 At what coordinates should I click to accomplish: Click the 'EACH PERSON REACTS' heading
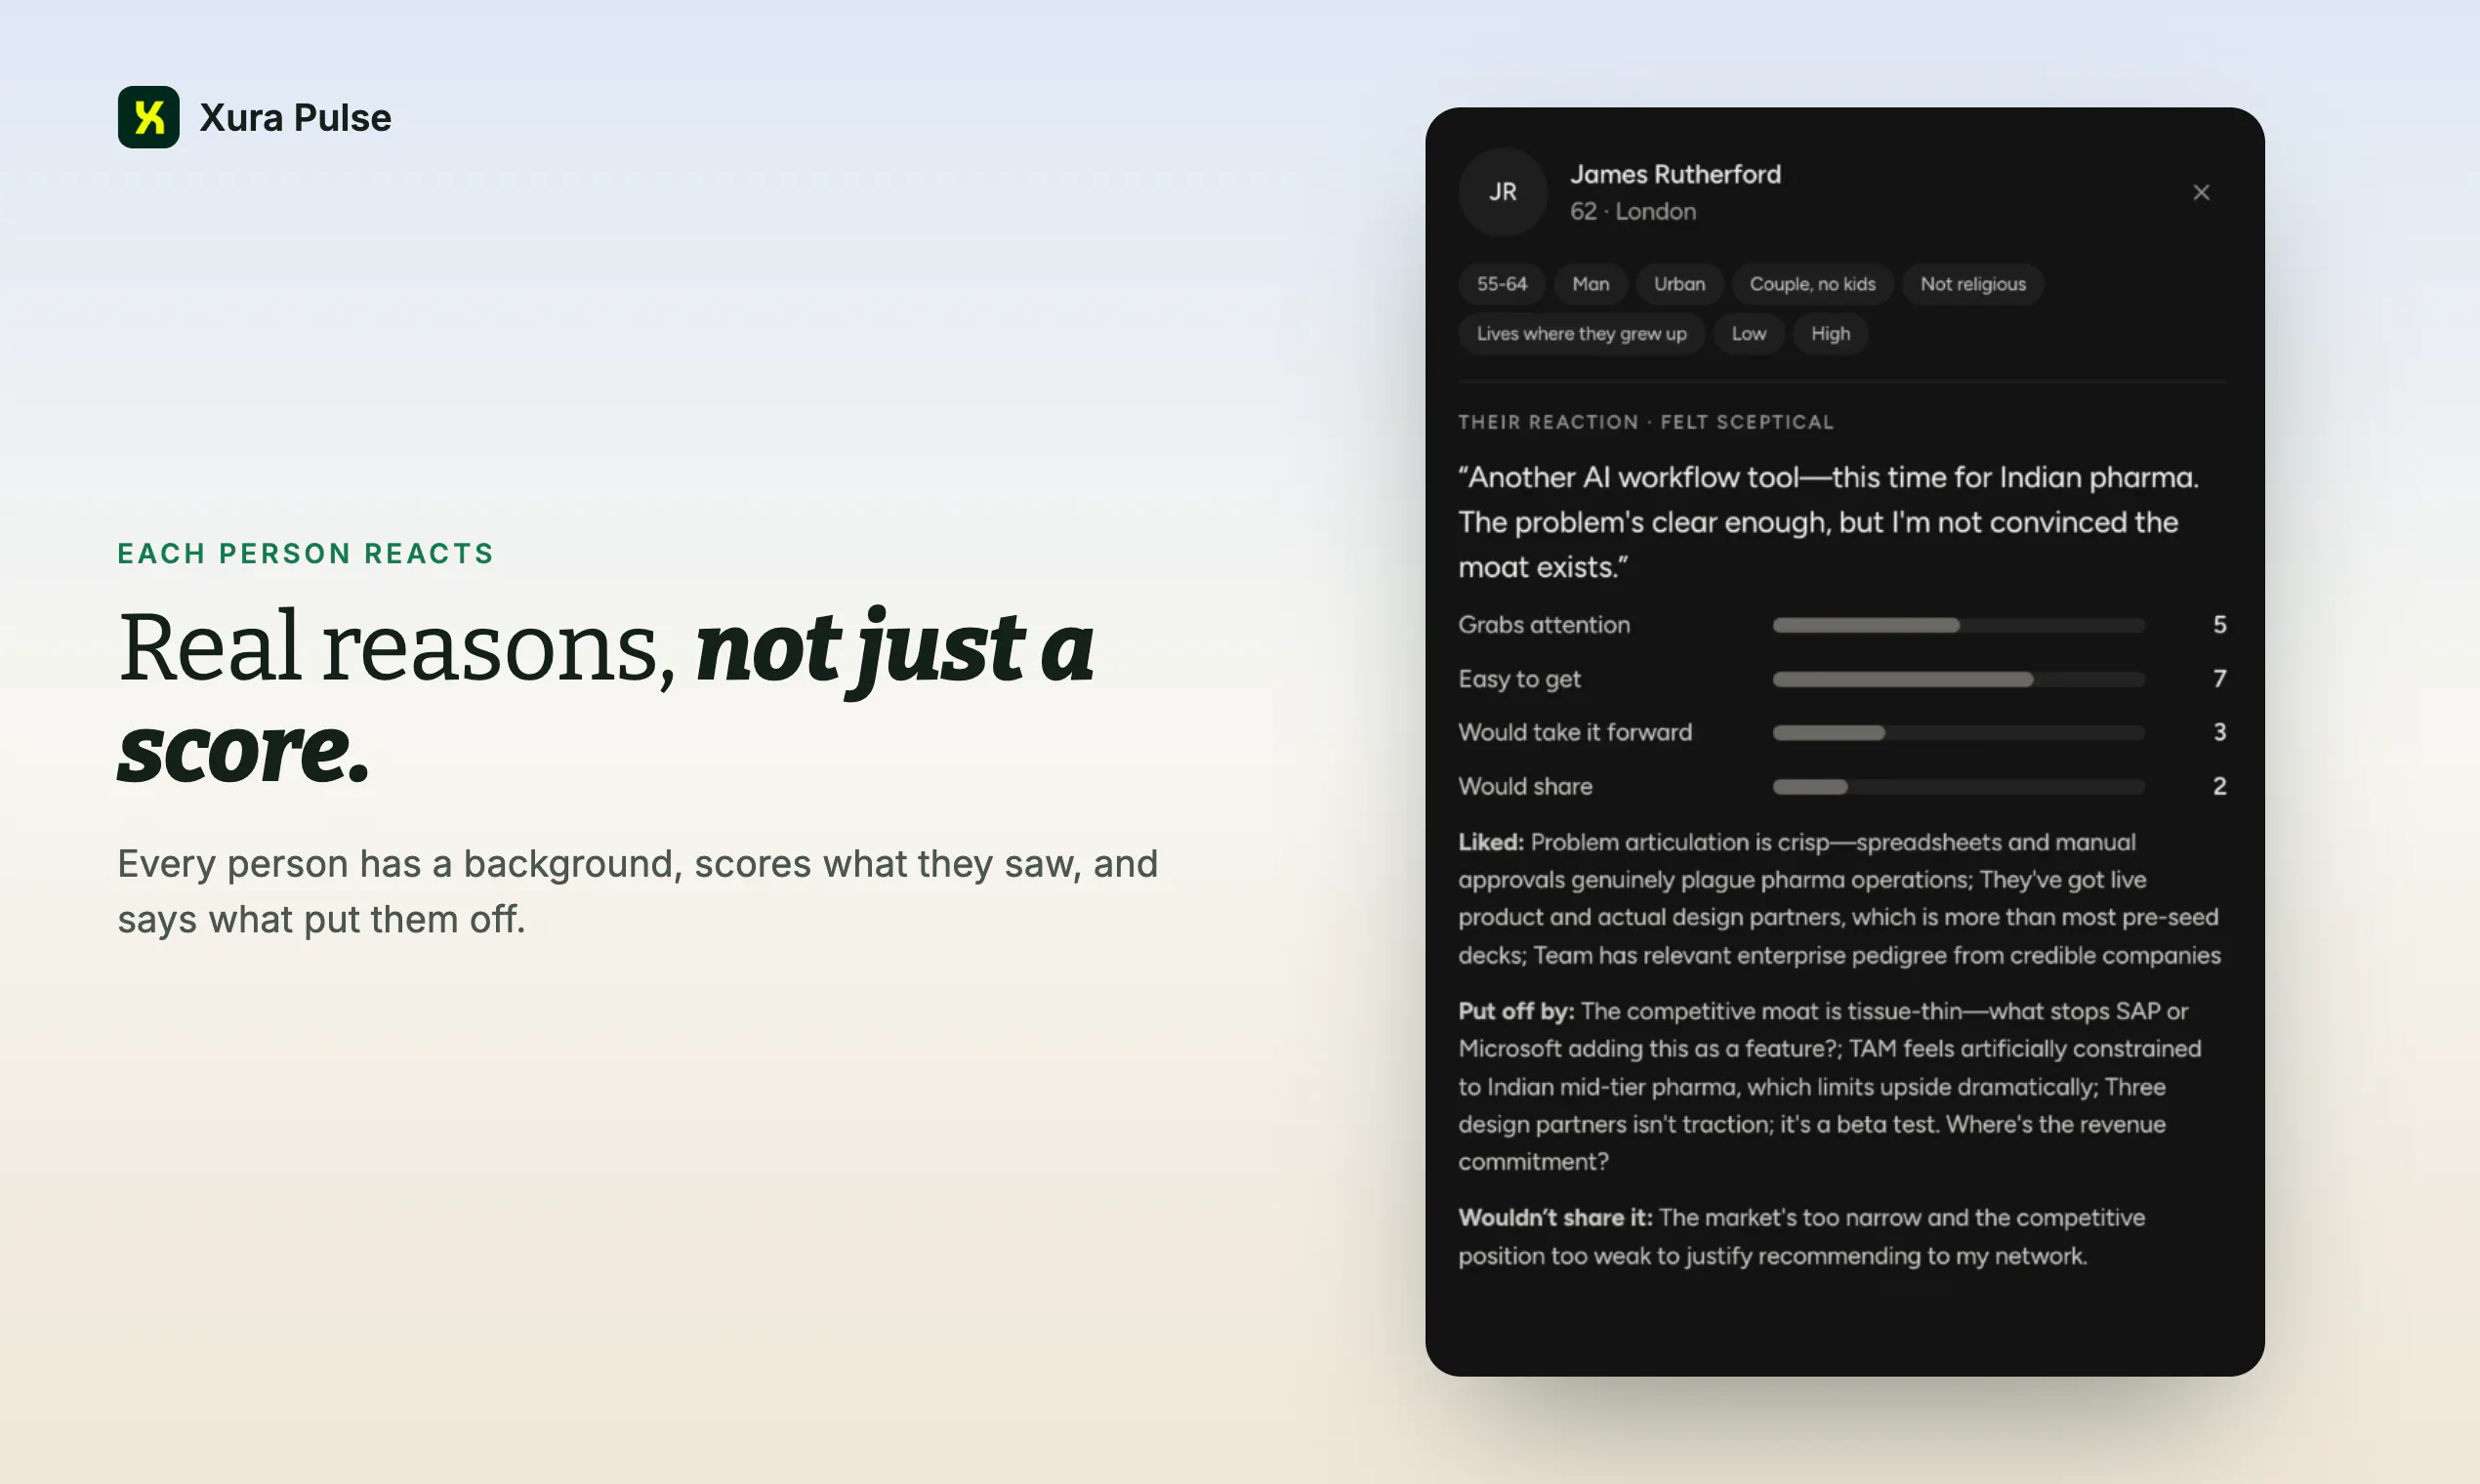(305, 553)
